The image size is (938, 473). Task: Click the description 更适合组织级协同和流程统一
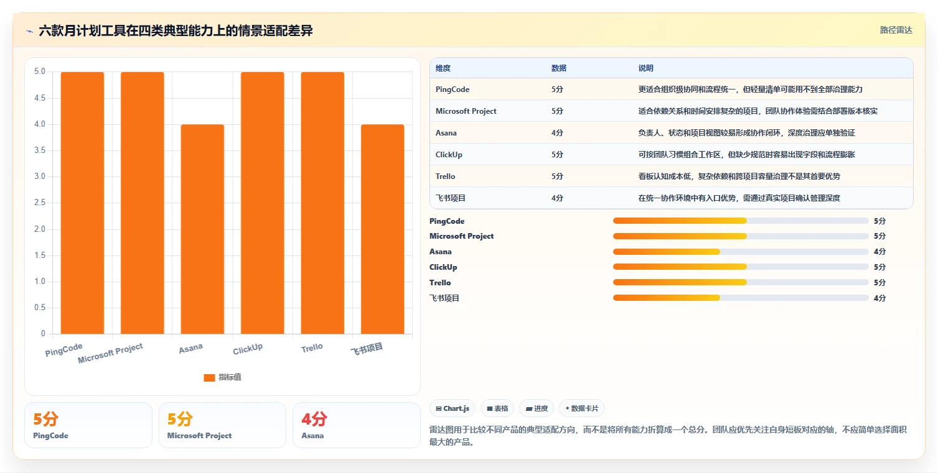tap(687, 90)
